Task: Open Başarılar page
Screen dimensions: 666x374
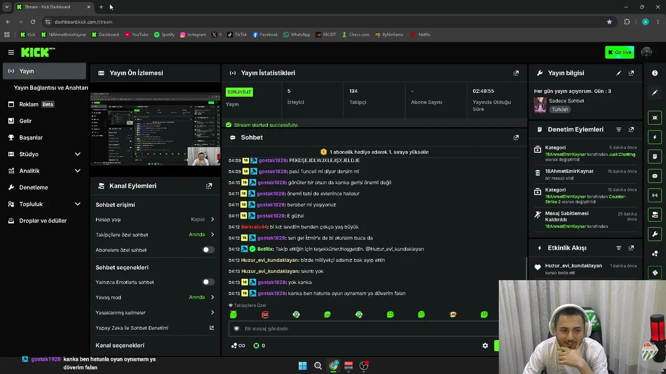Action: (x=31, y=138)
